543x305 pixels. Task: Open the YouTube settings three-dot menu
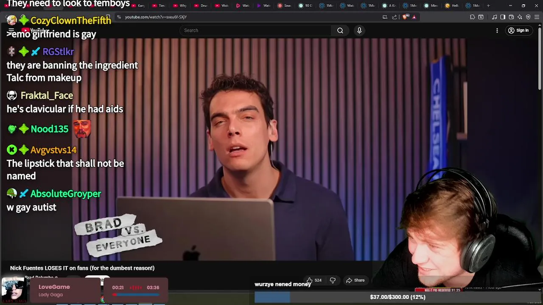click(497, 30)
